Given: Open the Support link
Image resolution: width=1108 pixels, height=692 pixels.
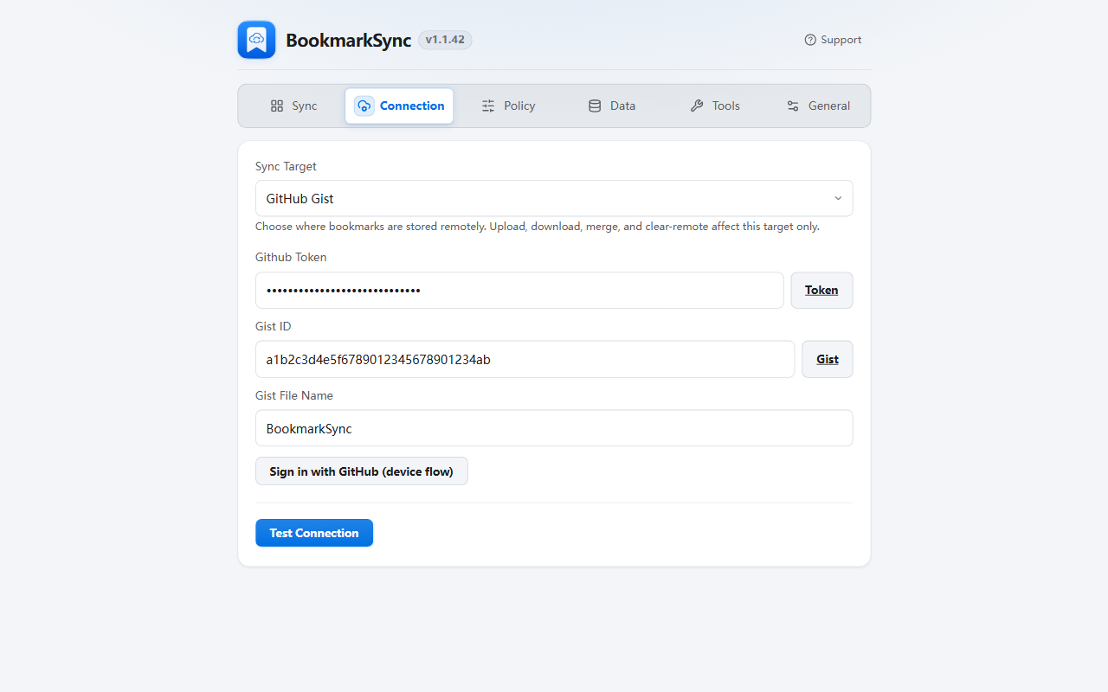Looking at the screenshot, I should tap(833, 40).
